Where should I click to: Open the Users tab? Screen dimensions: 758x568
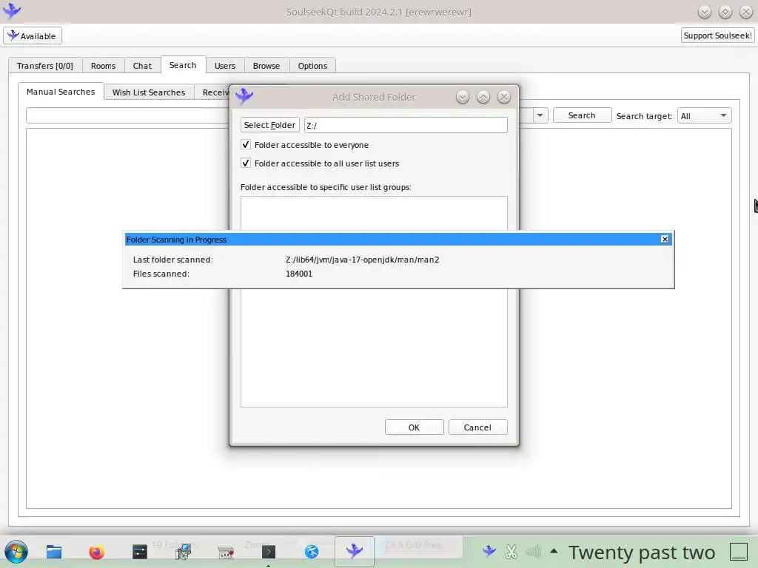click(x=225, y=66)
